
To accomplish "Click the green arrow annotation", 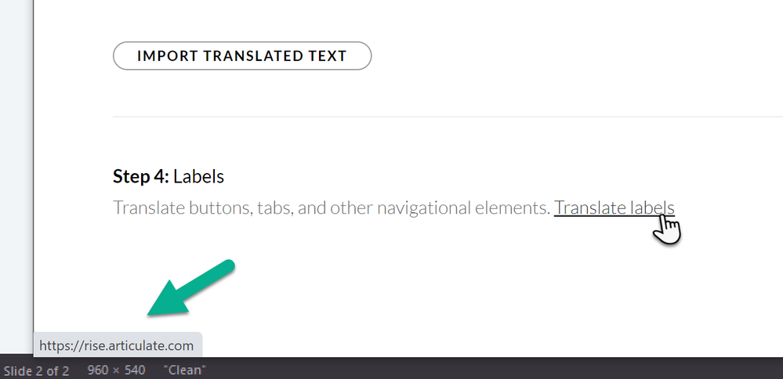I will 192,289.
